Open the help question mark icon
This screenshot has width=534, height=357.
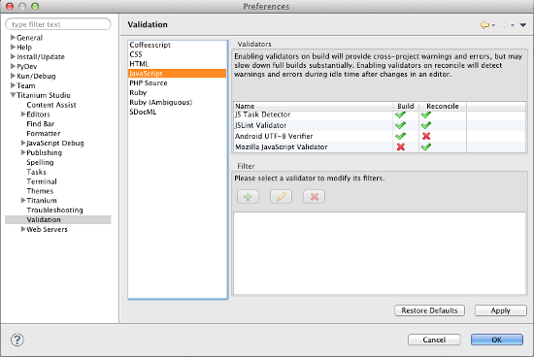(17, 340)
